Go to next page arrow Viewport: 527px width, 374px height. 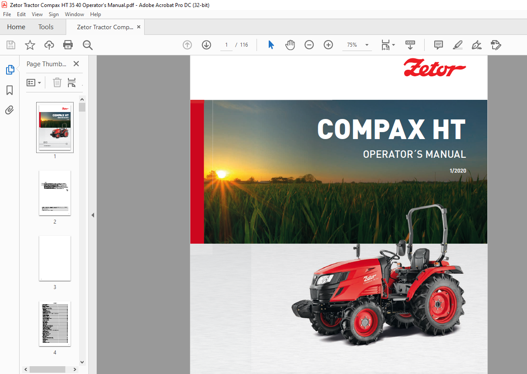point(206,45)
